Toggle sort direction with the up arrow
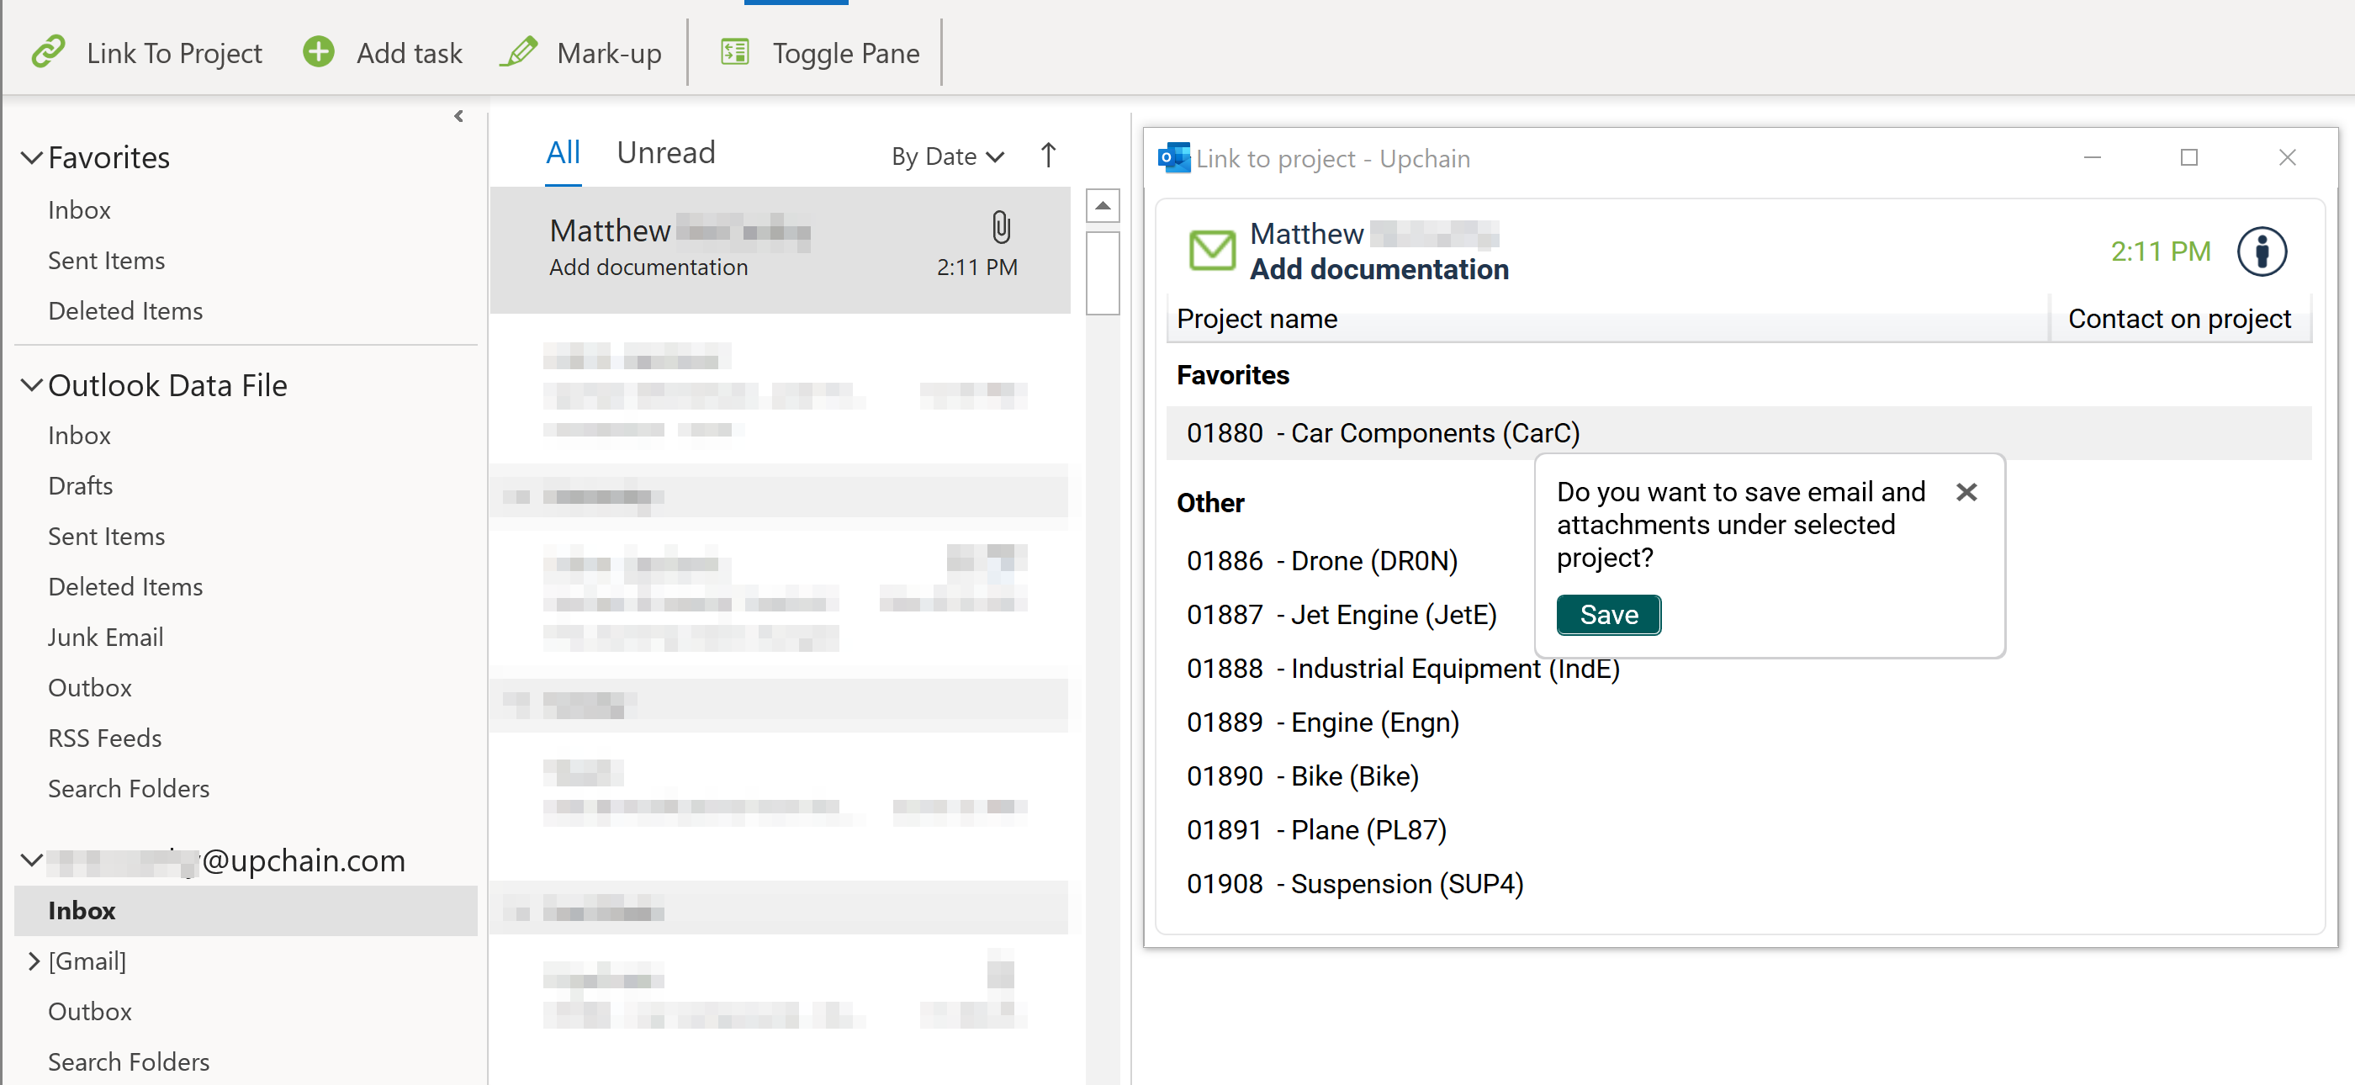 coord(1048,156)
